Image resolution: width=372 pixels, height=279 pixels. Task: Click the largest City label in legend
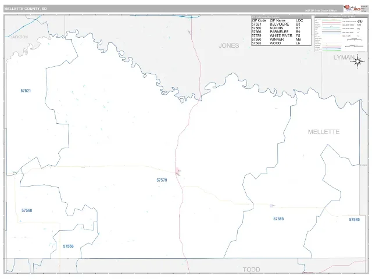[360, 22]
